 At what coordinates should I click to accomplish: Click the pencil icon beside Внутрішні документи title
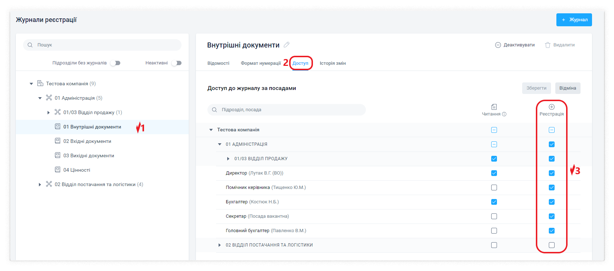[287, 45]
